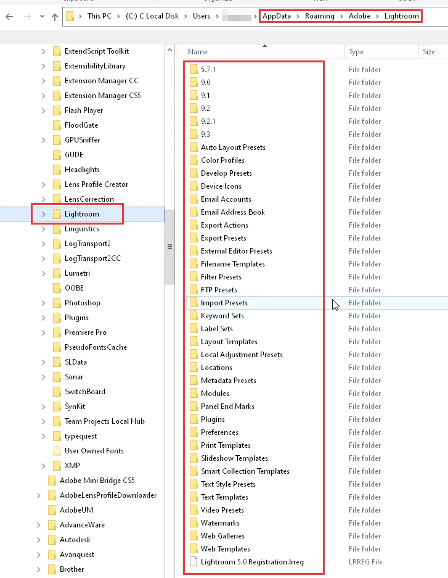Click the Color Profiles folder icon

click(193, 160)
